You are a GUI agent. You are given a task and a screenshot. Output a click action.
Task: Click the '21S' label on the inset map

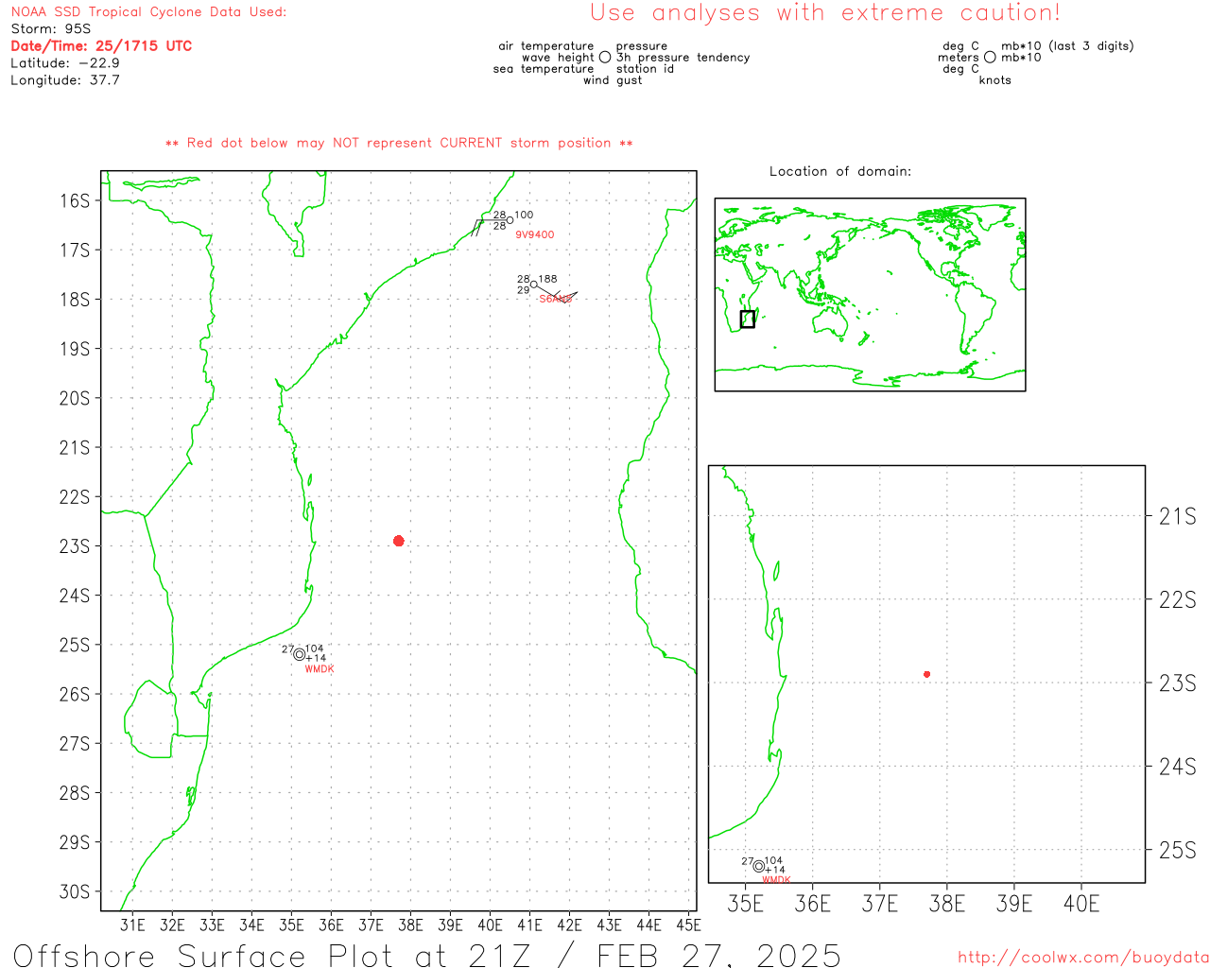click(1178, 516)
